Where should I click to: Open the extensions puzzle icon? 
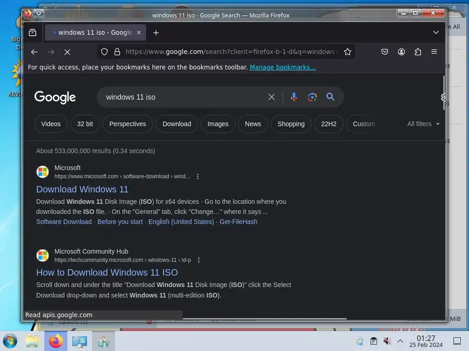tap(418, 52)
